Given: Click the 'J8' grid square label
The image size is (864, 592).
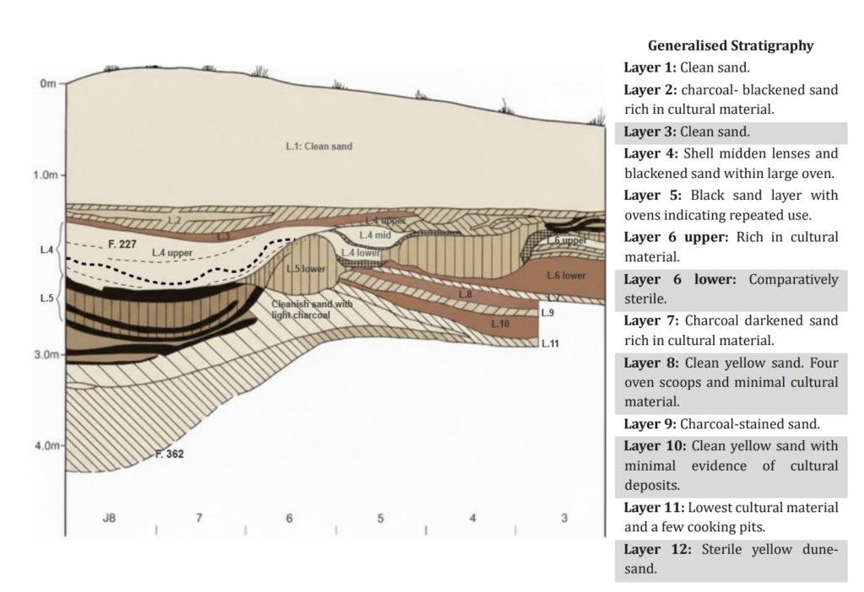Looking at the screenshot, I should 109,518.
